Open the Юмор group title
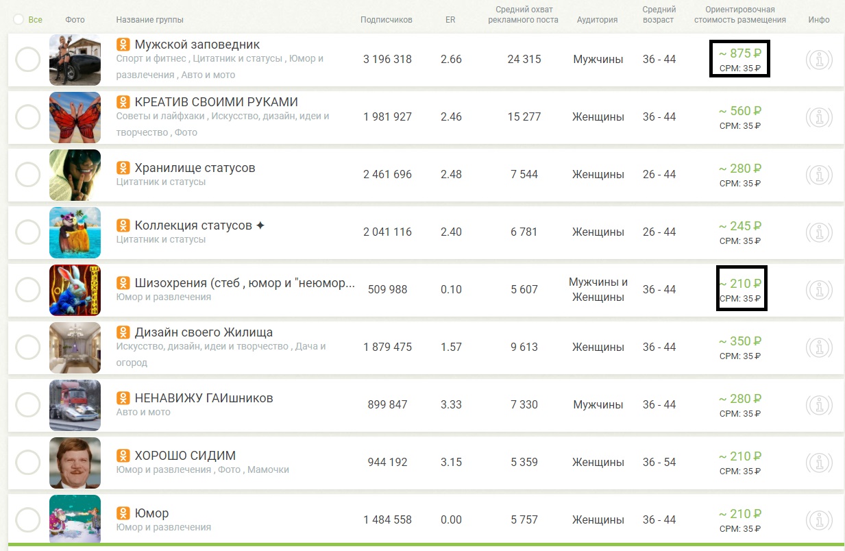 [151, 513]
